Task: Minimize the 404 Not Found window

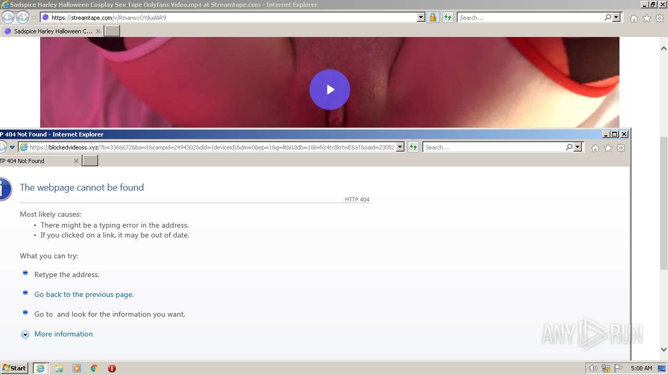Action: point(606,134)
